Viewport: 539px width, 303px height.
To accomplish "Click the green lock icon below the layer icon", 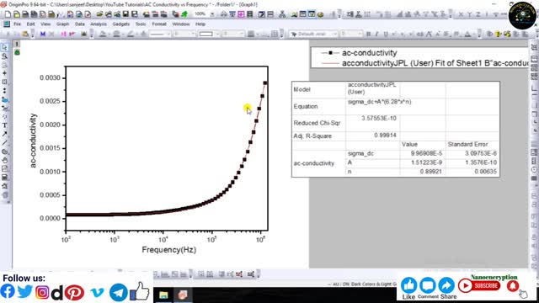I will [x=17, y=52].
